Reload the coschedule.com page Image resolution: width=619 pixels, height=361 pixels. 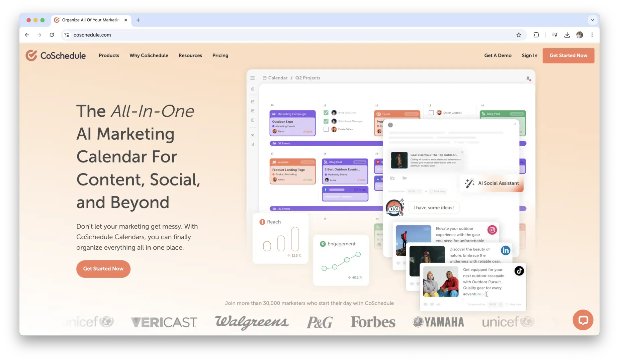coord(52,35)
